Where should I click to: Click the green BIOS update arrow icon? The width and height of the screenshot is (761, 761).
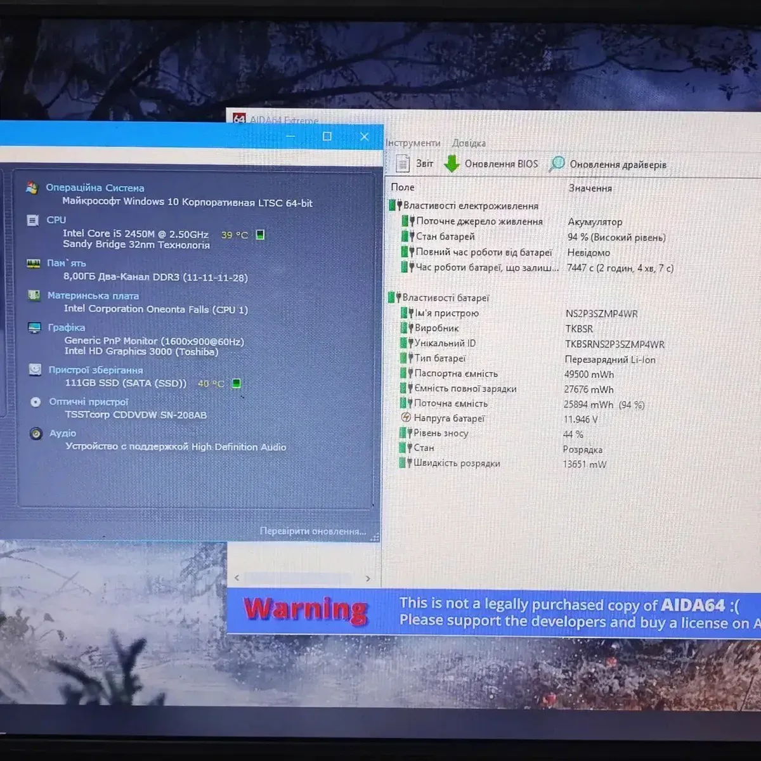click(x=452, y=164)
